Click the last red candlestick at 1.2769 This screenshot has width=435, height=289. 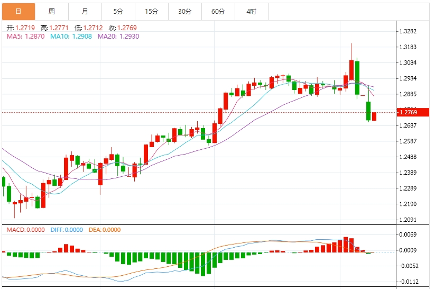click(x=374, y=116)
